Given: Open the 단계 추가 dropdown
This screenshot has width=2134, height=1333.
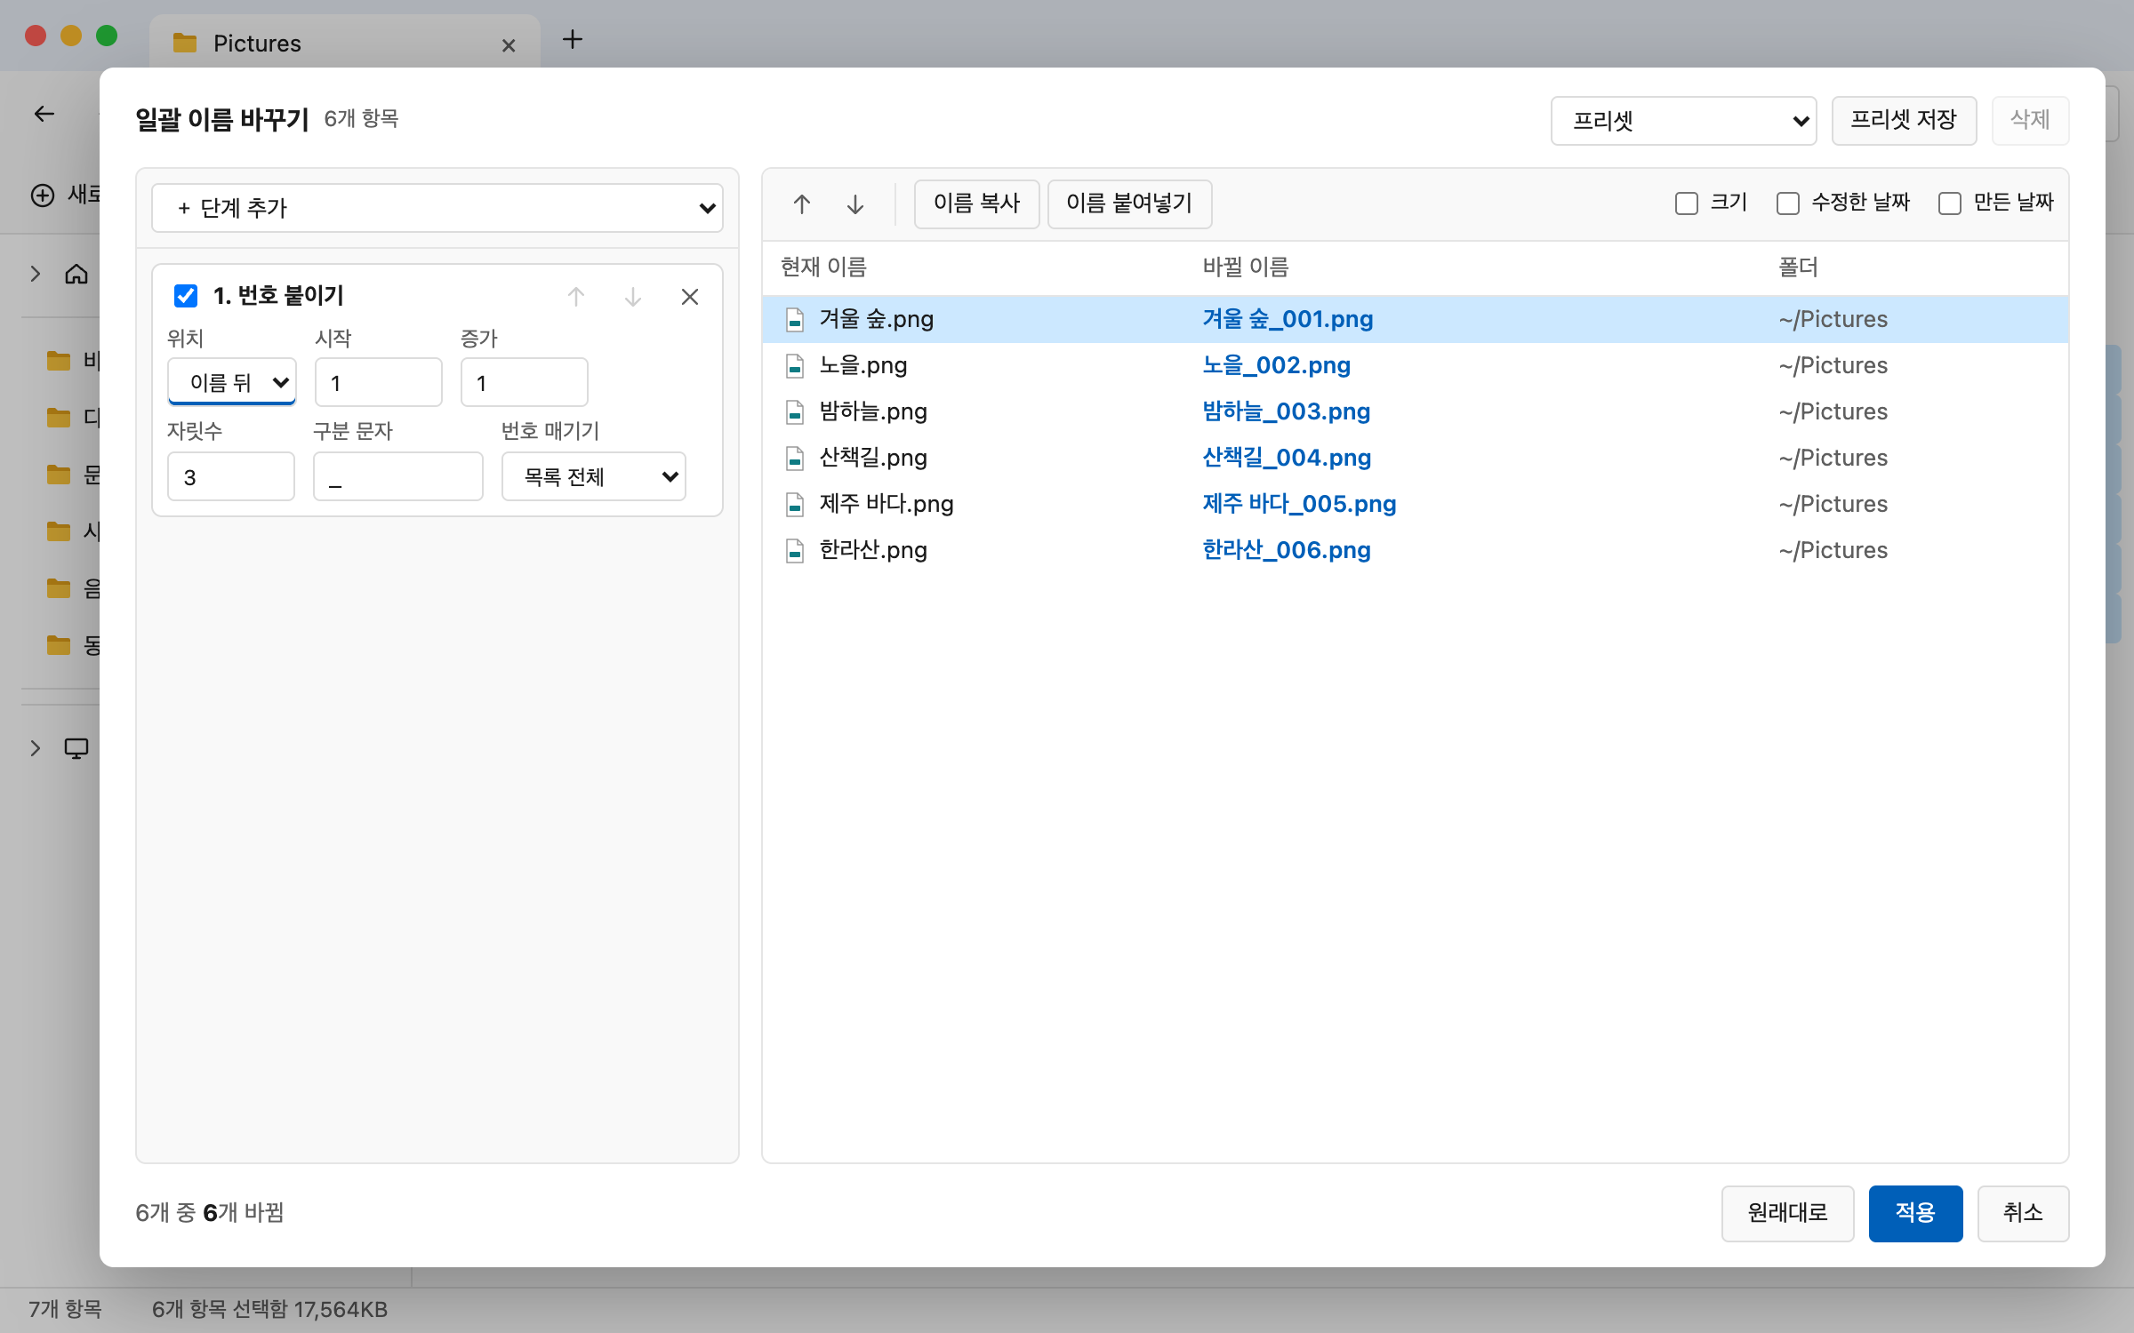Looking at the screenshot, I should tap(437, 208).
